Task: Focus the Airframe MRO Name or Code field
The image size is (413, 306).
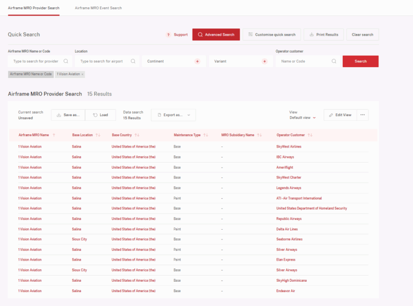Action: (x=36, y=61)
